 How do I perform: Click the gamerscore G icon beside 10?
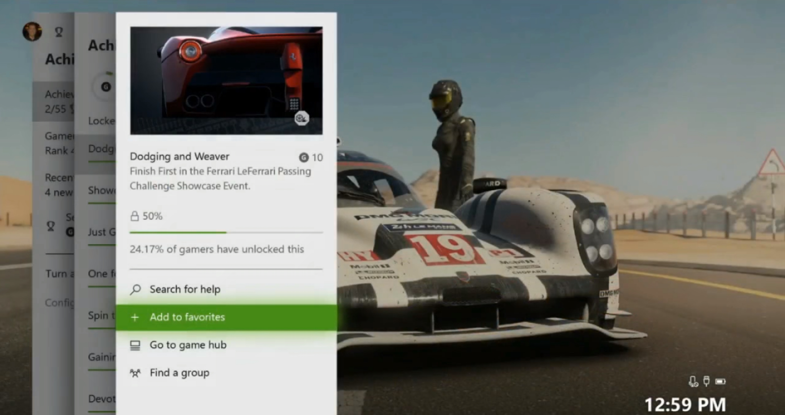click(x=304, y=157)
